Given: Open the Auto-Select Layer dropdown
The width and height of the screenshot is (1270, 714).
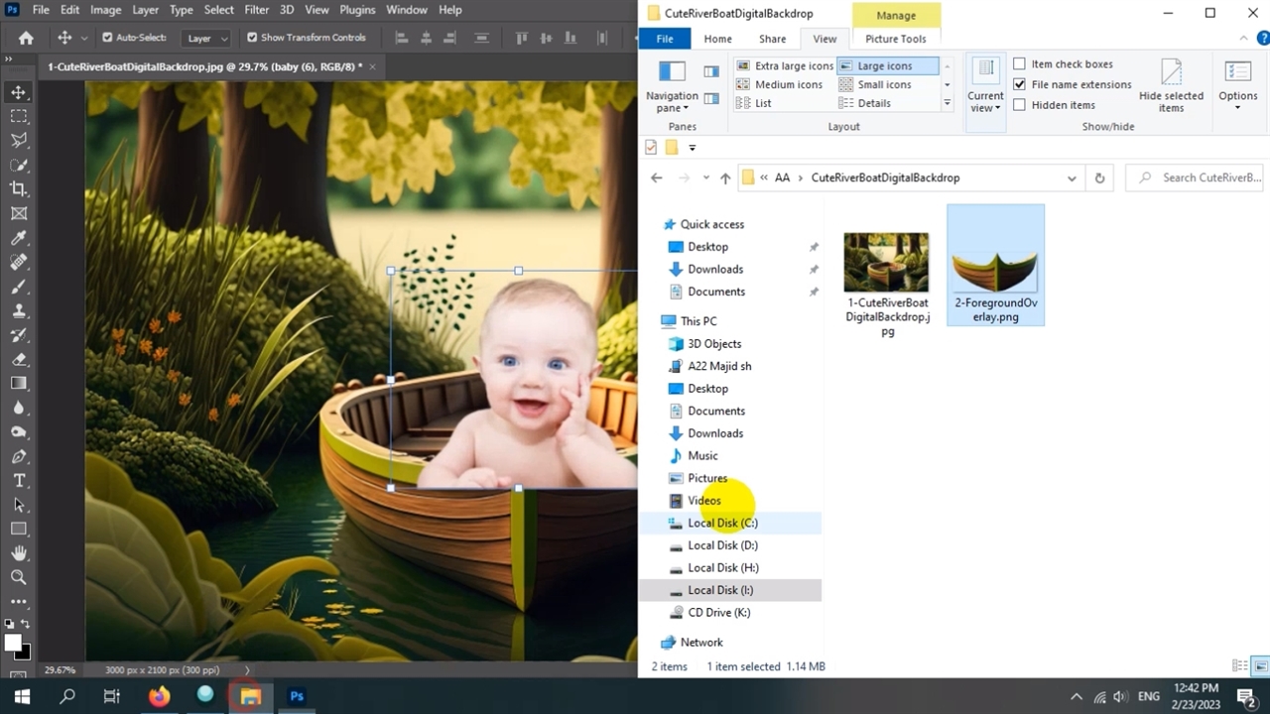Looking at the screenshot, I should point(207,39).
